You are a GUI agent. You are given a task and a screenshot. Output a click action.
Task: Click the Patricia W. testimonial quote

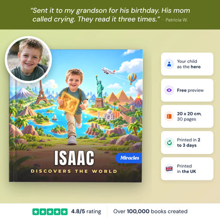point(110,15)
